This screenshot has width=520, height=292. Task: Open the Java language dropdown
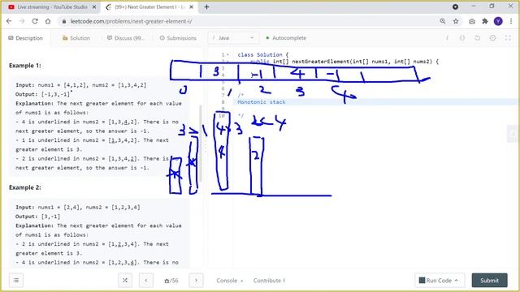233,38
